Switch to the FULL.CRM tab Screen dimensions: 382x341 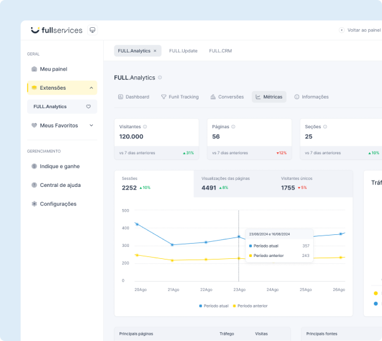point(220,51)
